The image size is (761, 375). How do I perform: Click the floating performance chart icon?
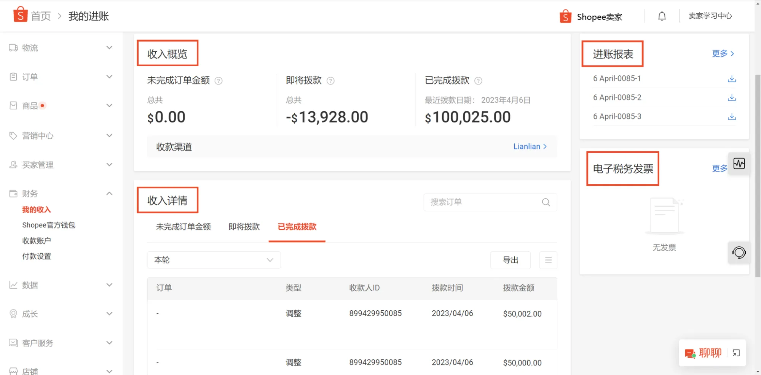point(739,163)
